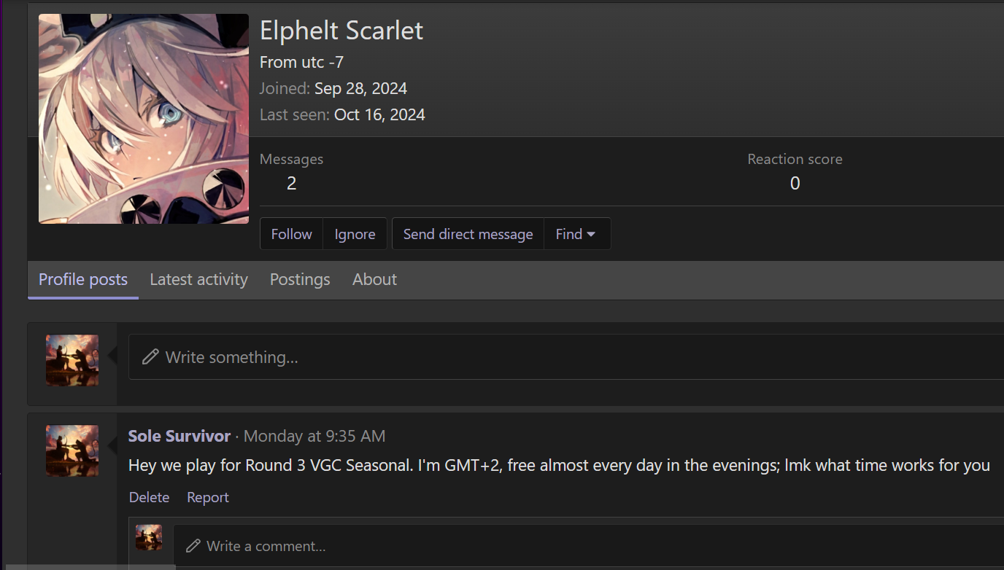Select the Profile posts tab
Viewport: 1004px width, 570px height.
tap(83, 280)
